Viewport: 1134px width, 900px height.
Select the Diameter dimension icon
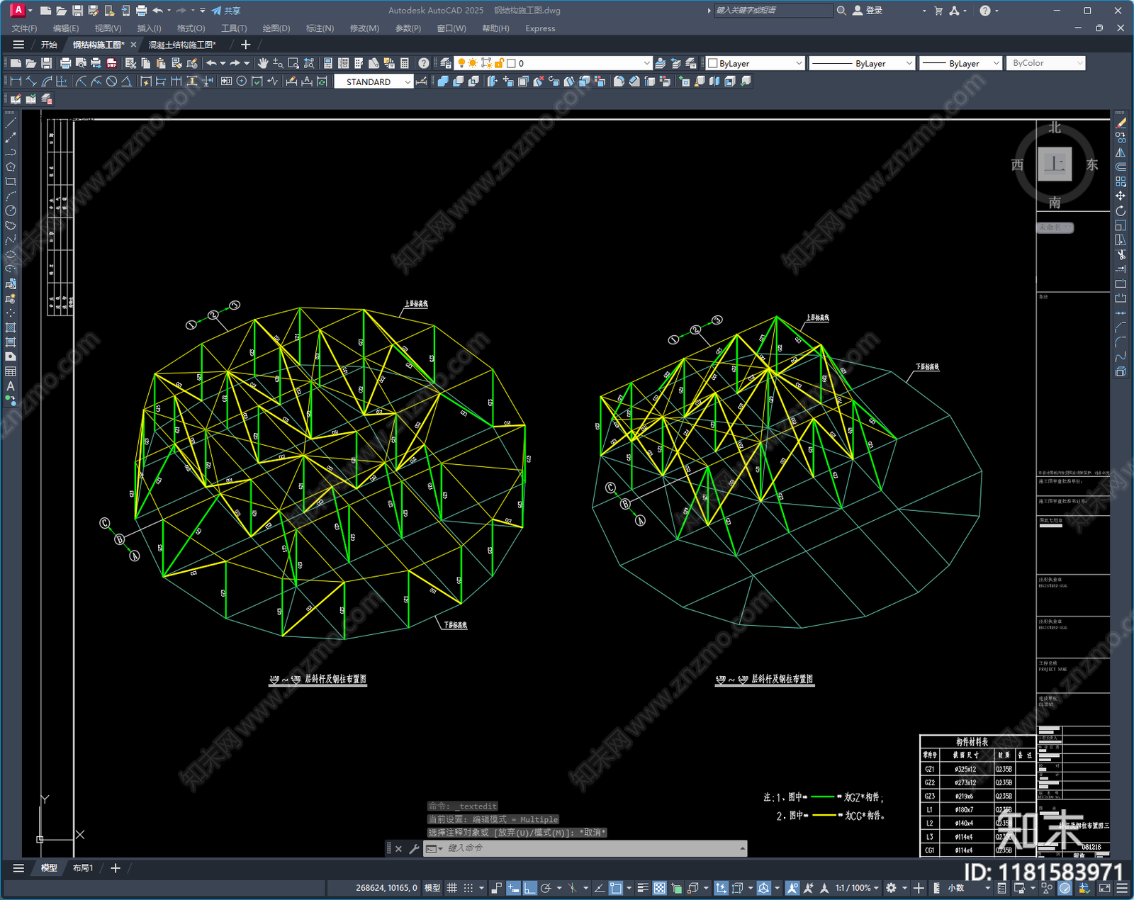[111, 81]
